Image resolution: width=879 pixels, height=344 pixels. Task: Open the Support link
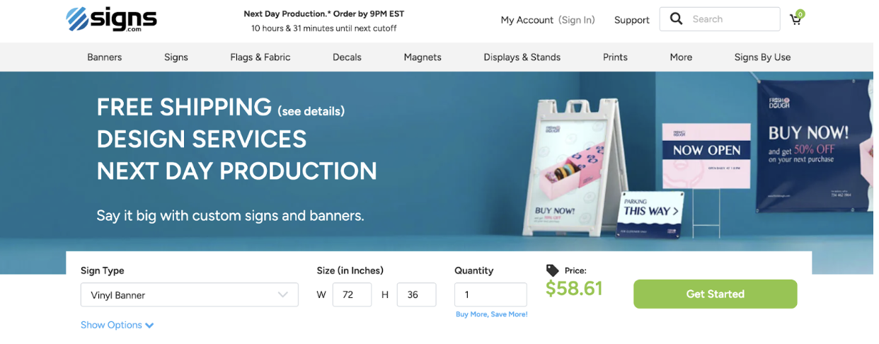(x=631, y=20)
